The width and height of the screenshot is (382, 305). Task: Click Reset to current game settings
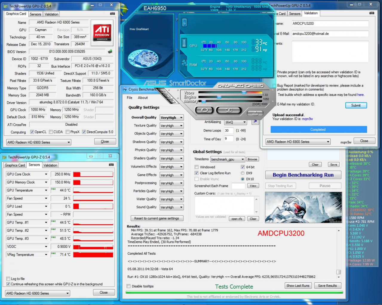[157, 218]
